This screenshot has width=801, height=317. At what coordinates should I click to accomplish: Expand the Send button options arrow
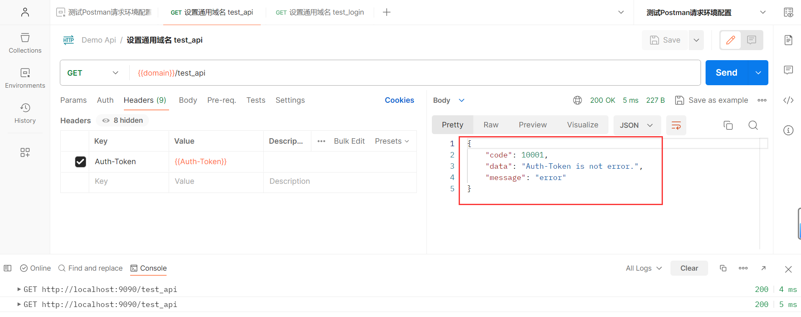[x=758, y=73]
